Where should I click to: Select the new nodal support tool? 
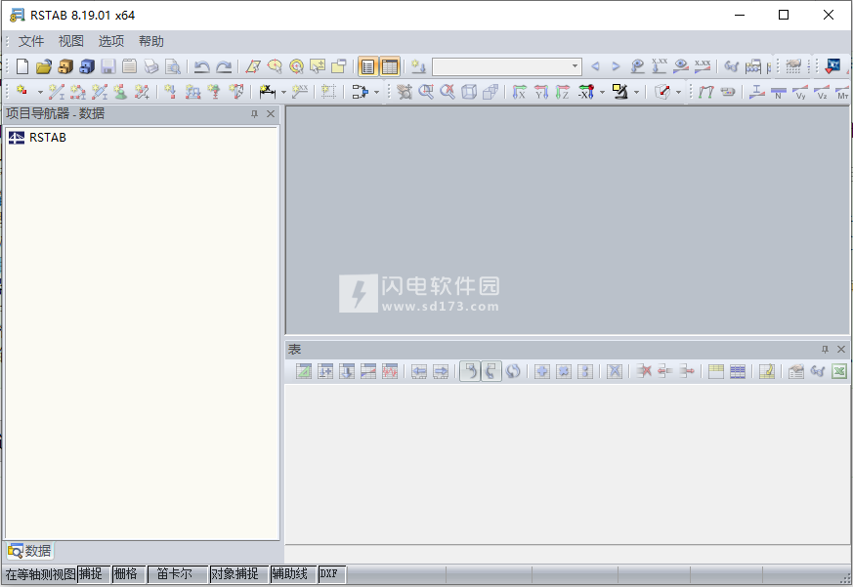tap(121, 92)
